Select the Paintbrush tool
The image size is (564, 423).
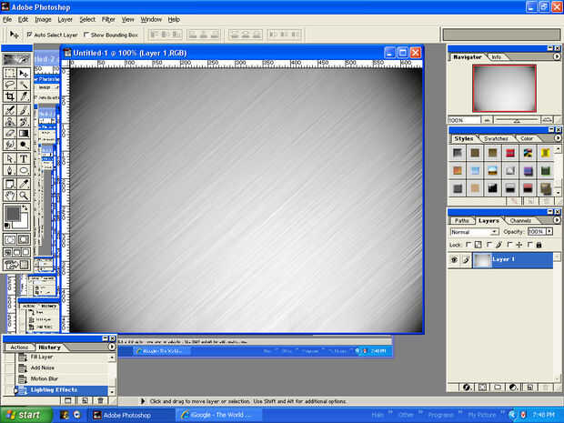24,110
